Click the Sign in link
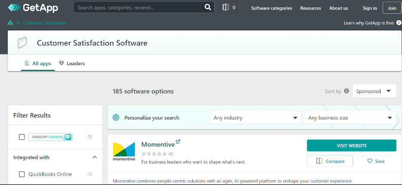 [x=370, y=8]
